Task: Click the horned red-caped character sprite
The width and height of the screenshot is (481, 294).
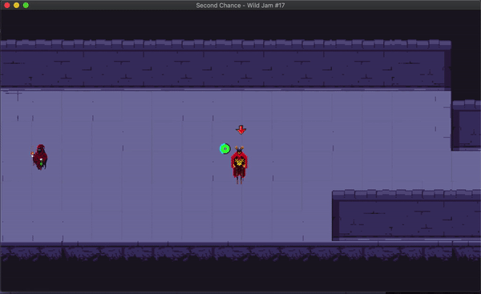Action: tap(239, 165)
